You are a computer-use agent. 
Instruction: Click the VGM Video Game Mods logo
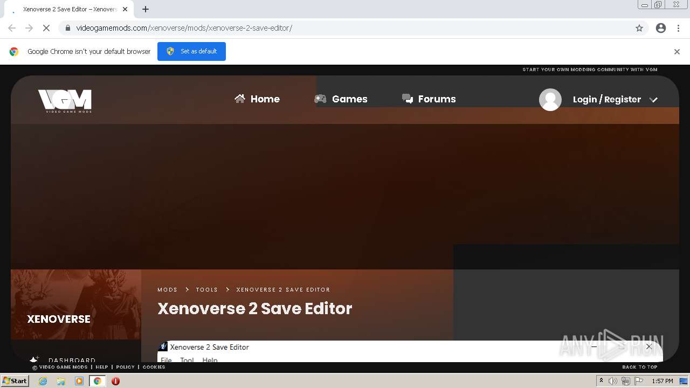(65, 101)
